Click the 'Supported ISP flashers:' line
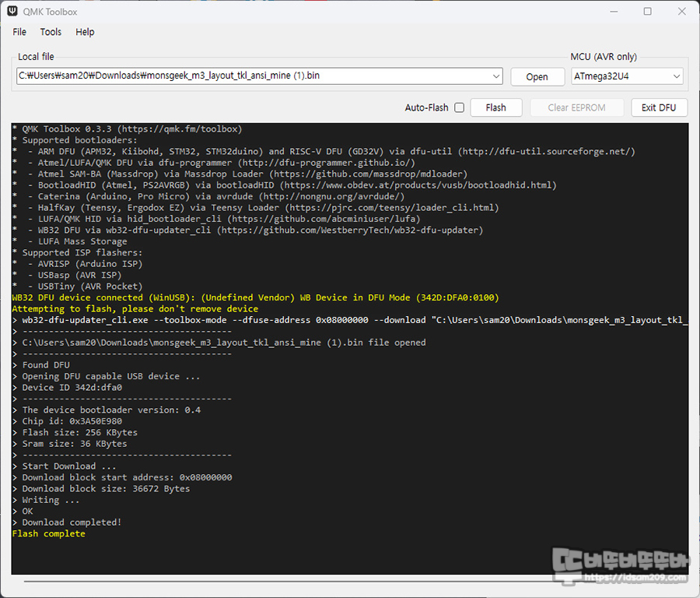The height and width of the screenshot is (598, 700). [77, 252]
